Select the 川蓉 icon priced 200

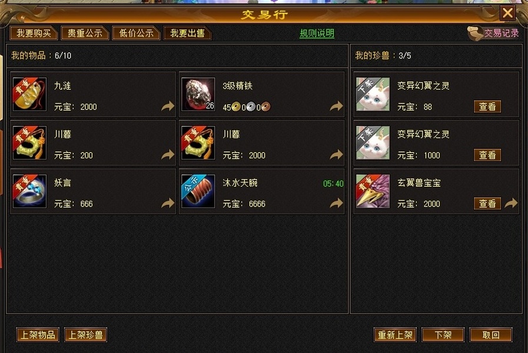click(x=29, y=143)
